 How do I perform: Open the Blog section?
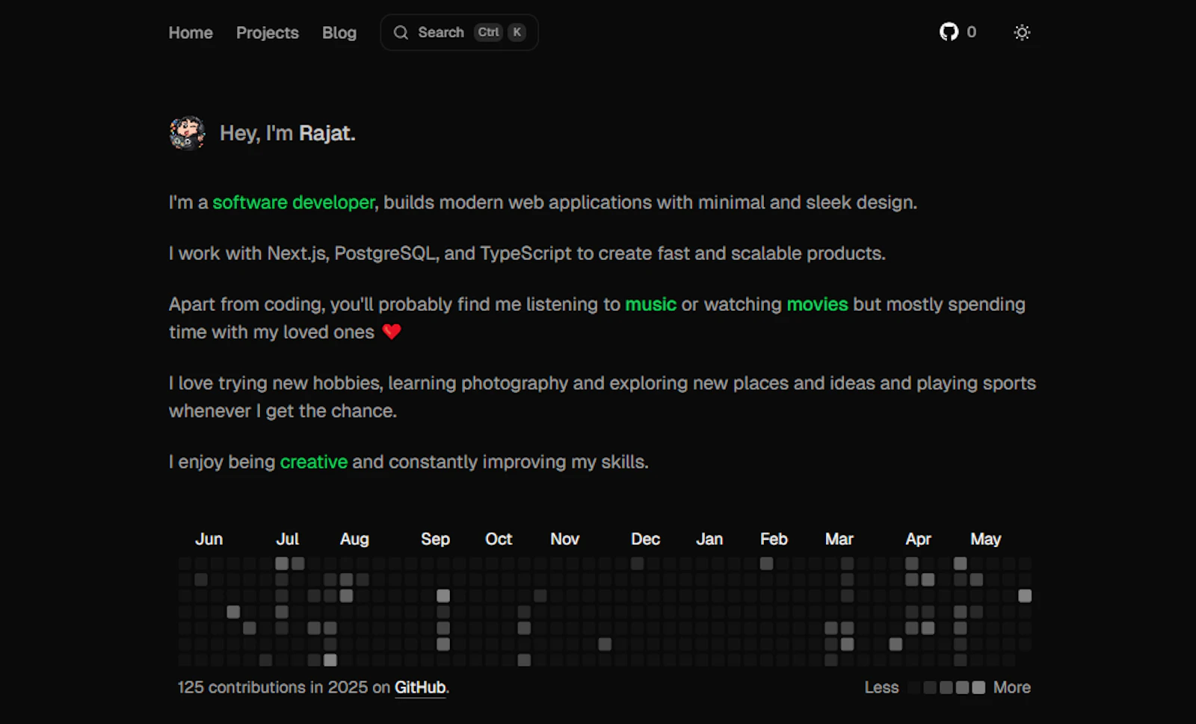coord(339,33)
